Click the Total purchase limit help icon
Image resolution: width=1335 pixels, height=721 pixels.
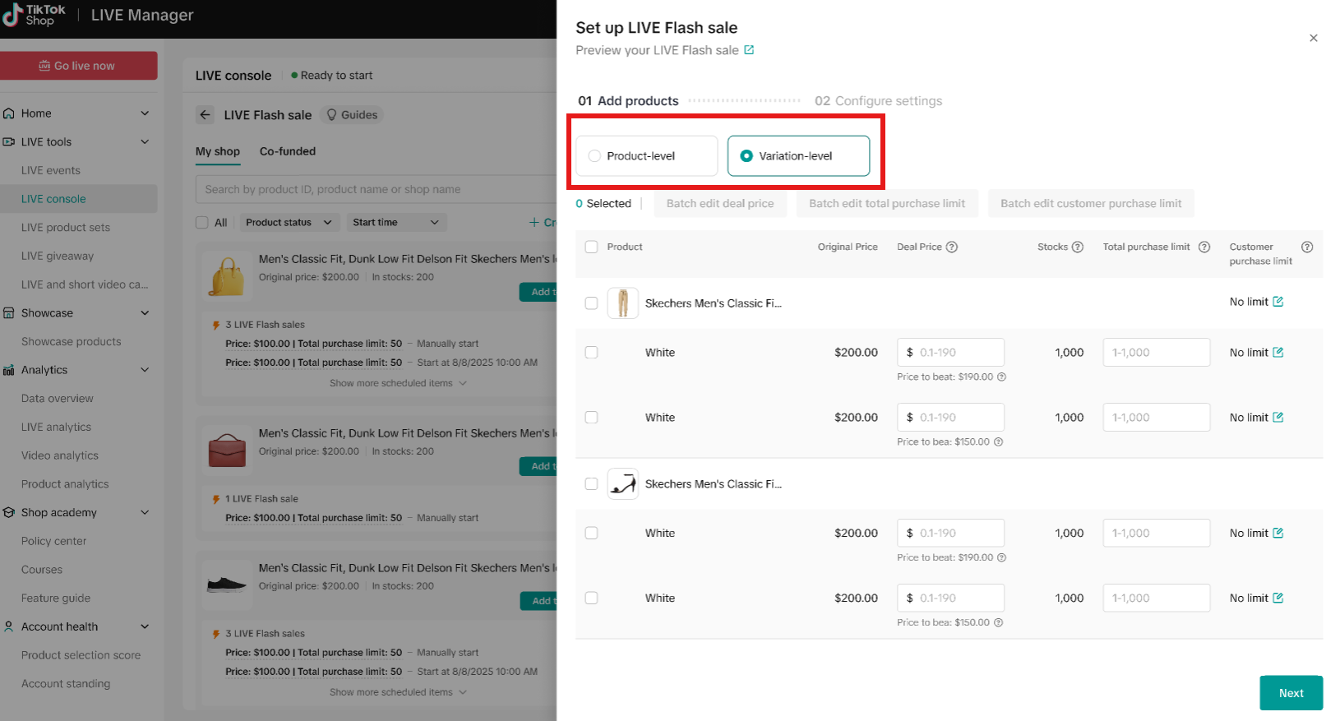[1204, 247]
